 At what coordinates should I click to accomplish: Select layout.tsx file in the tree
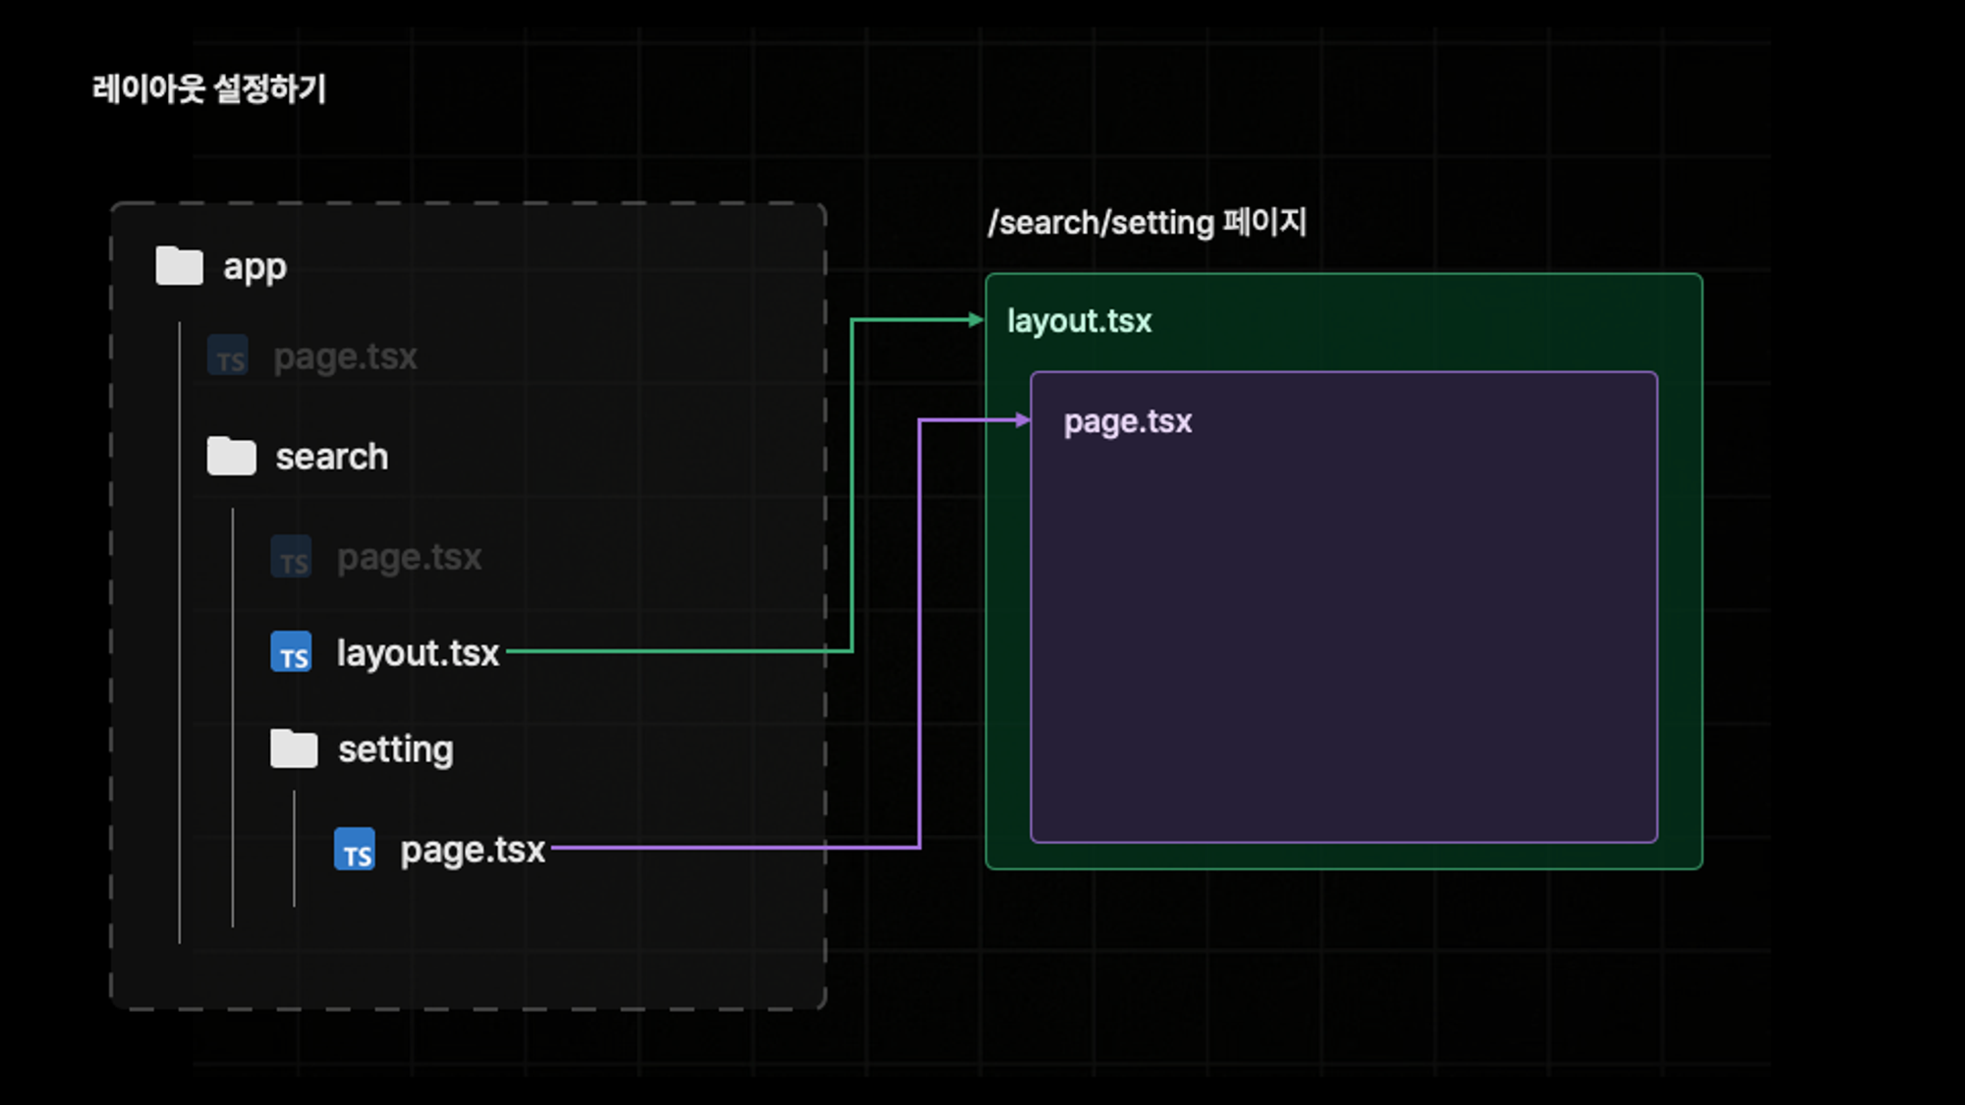pos(418,653)
